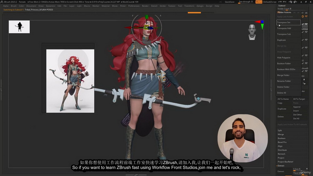Expand the Project section above Project BasRelief
The height and width of the screenshot is (176, 313).
[281, 158]
